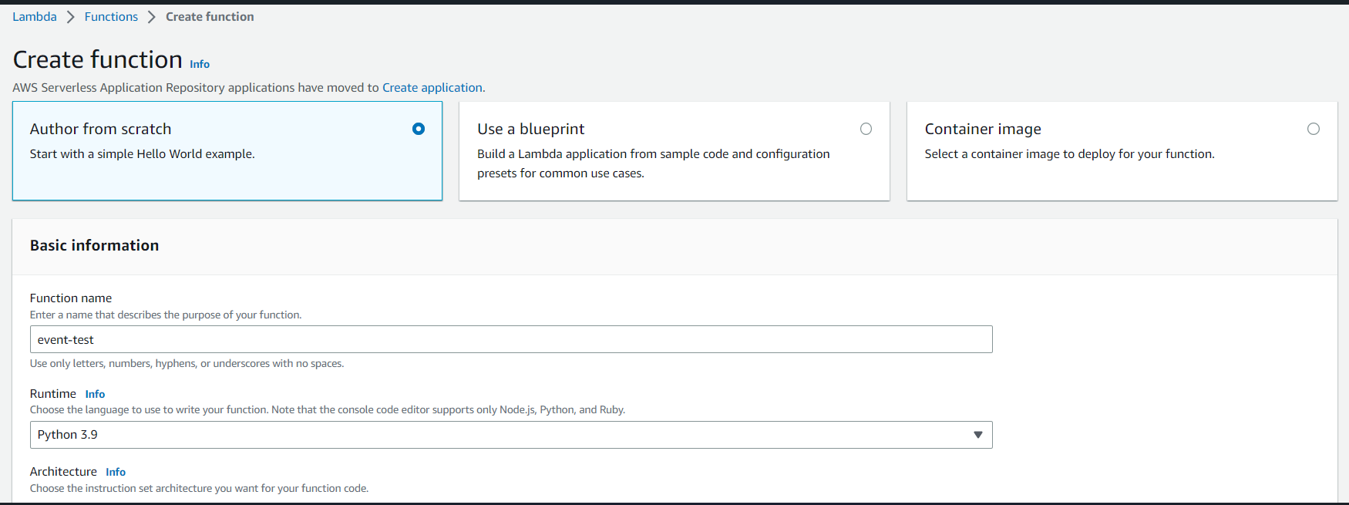
Task: Select the Author from scratch radio button
Action: tap(419, 129)
